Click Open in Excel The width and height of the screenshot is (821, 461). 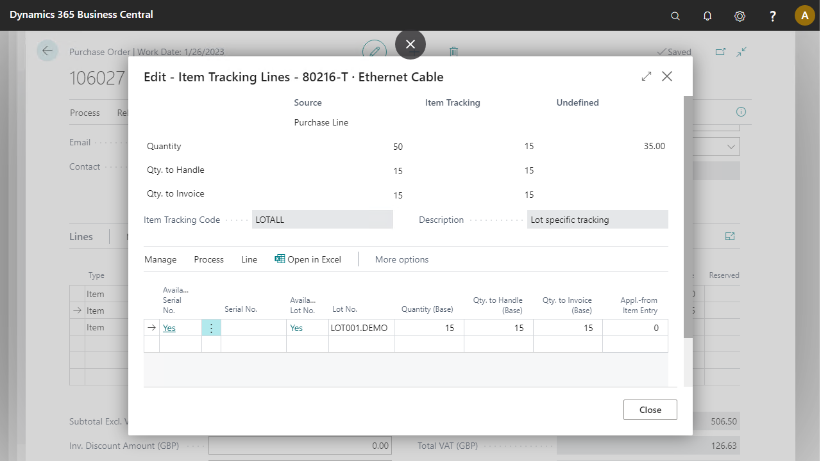pyautogui.click(x=308, y=259)
